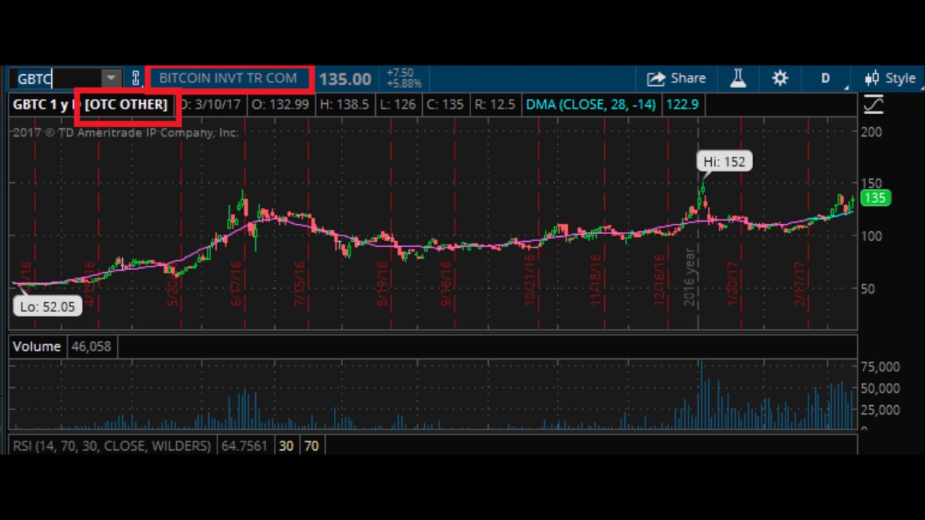Click the 9/16/16 expiration date marker
925x520 pixels.
pyautogui.click(x=446, y=284)
